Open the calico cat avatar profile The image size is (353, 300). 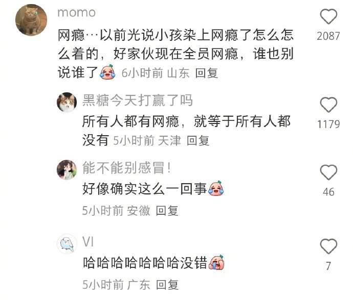(x=67, y=103)
